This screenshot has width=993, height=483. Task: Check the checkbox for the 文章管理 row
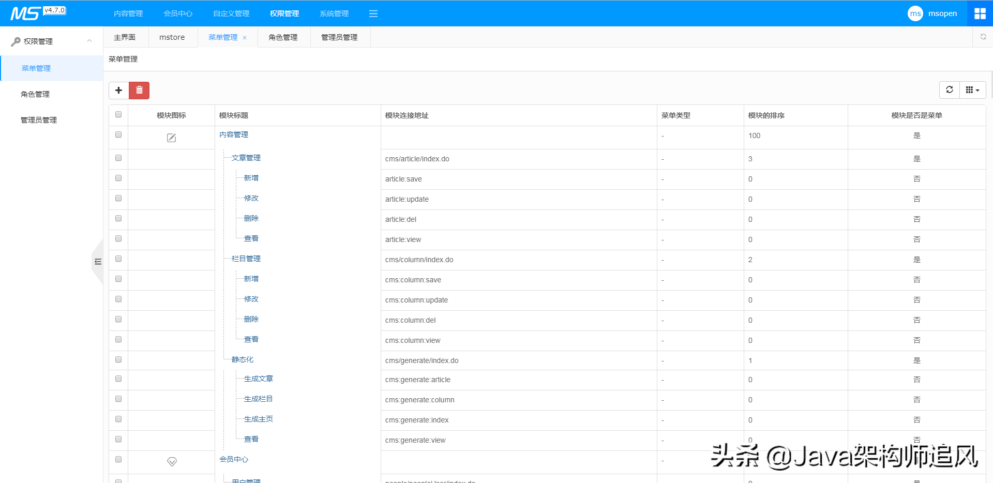click(x=118, y=158)
